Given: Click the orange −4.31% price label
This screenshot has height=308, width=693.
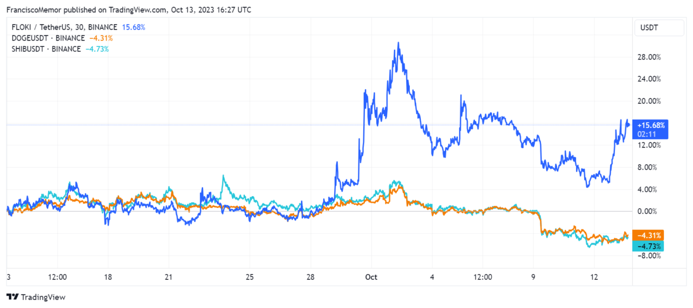Looking at the screenshot, I should pyautogui.click(x=650, y=236).
